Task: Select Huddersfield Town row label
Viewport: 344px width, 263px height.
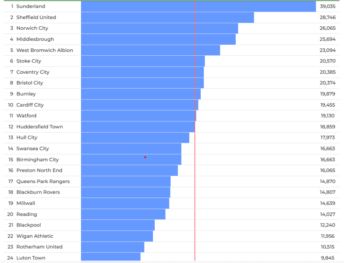Action: (x=40, y=127)
